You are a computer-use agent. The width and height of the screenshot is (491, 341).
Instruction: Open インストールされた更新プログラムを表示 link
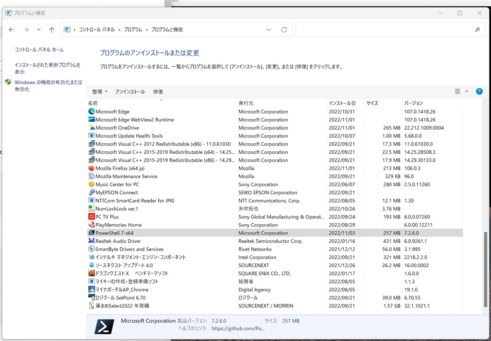click(47, 68)
